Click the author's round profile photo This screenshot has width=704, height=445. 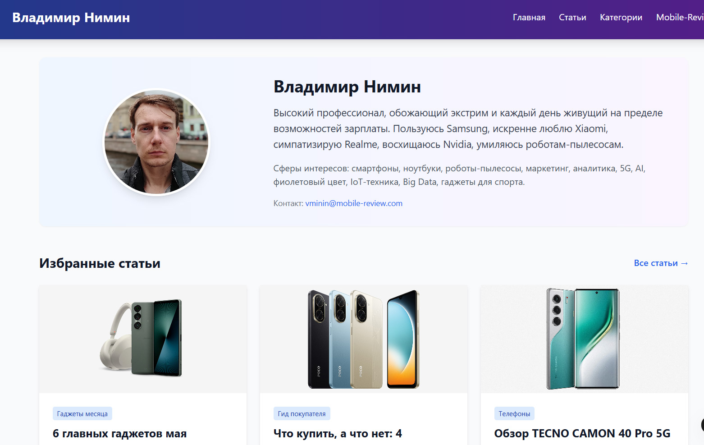(x=156, y=142)
